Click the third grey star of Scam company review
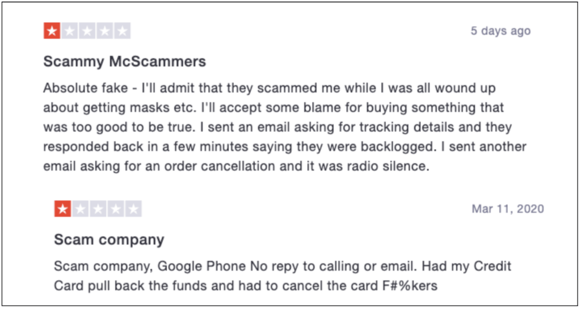The width and height of the screenshot is (581, 309). (98, 209)
